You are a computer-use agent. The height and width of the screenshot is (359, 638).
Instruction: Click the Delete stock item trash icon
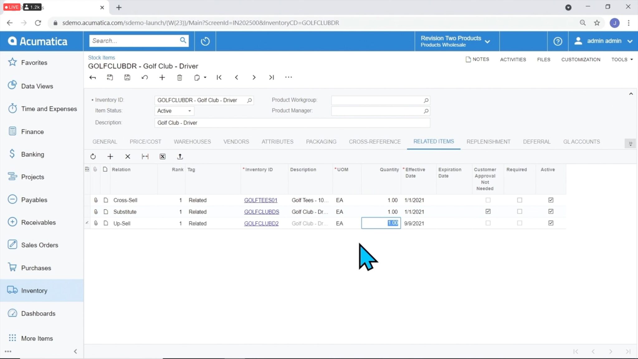pyautogui.click(x=179, y=77)
